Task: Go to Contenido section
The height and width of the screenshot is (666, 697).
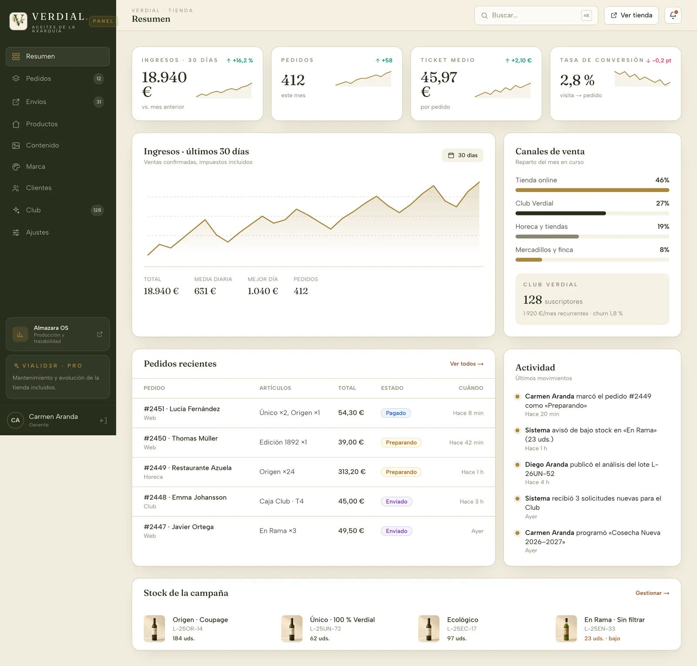Action: click(58, 145)
